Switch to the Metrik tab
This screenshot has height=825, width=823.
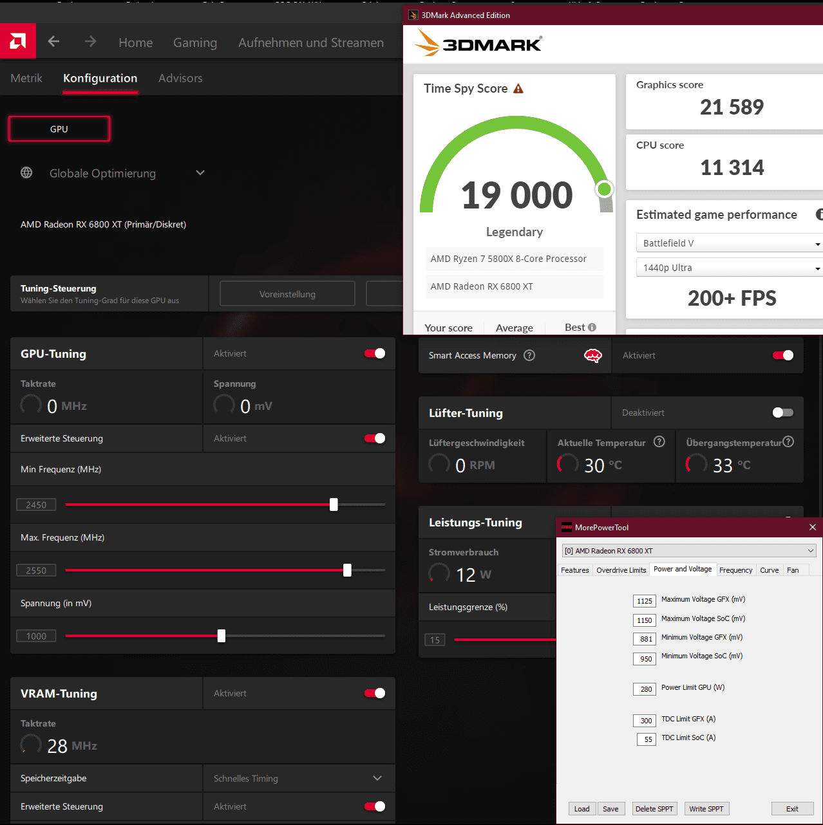26,78
